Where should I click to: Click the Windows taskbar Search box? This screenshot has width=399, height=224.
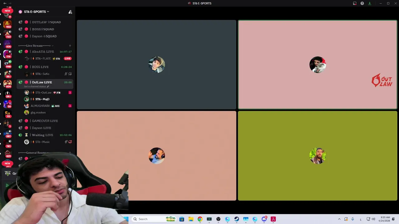[x=154, y=219]
